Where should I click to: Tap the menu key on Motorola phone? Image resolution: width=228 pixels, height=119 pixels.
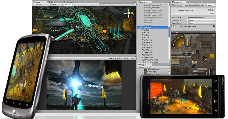click(216, 101)
